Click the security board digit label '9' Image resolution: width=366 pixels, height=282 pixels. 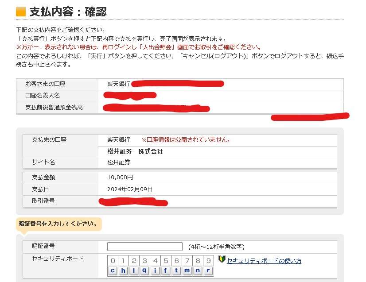tap(208, 261)
